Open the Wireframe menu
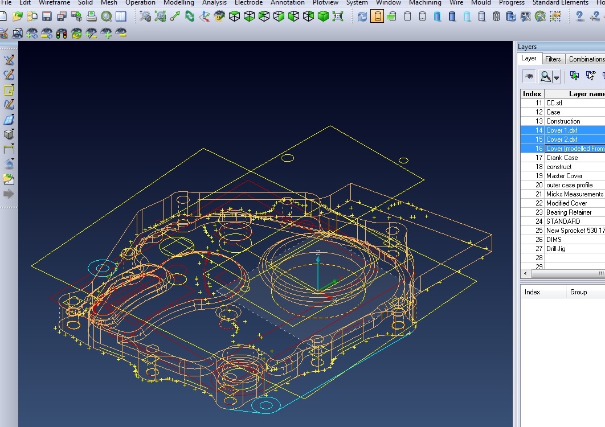Image resolution: width=605 pixels, height=427 pixels. (x=55, y=3)
